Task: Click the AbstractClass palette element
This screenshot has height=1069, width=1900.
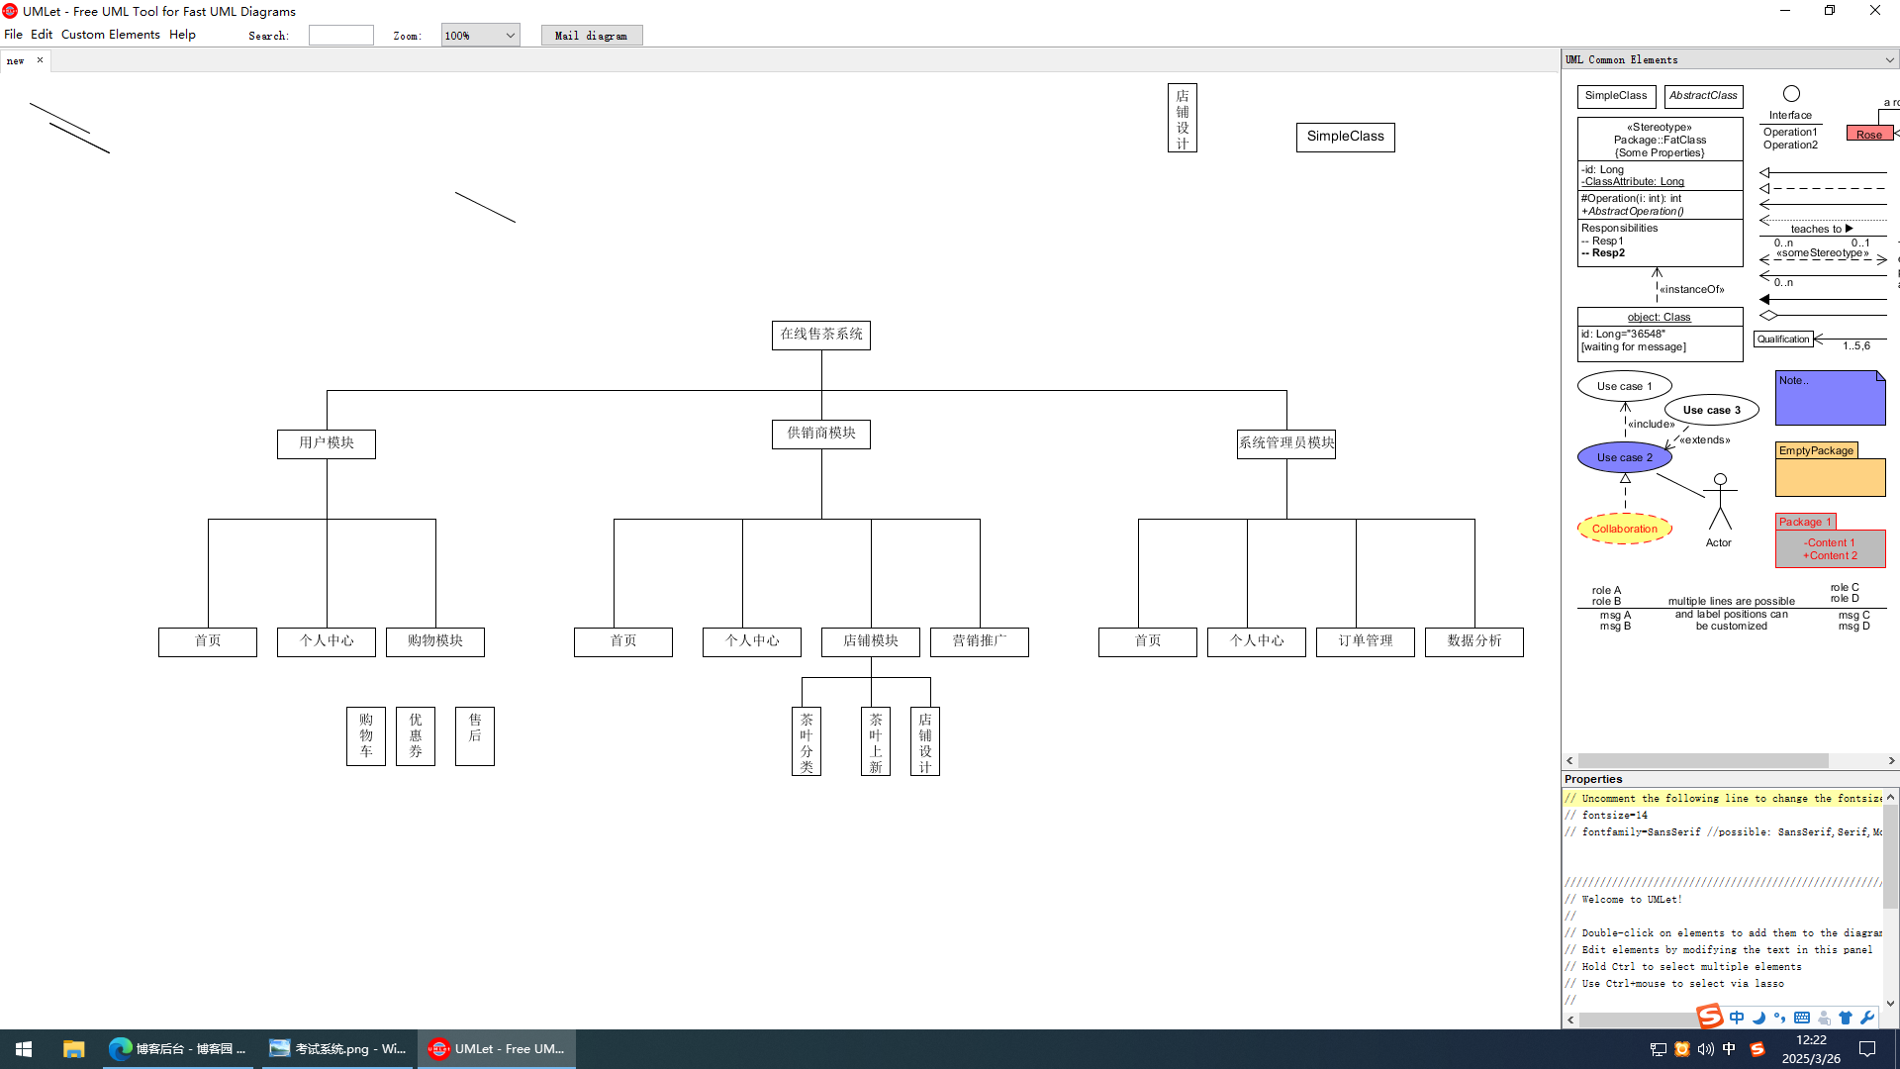Action: pos(1703,96)
